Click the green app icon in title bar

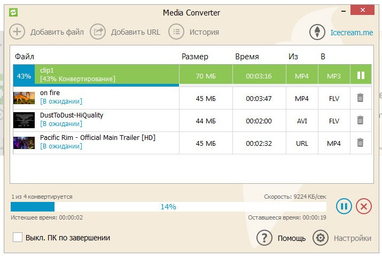click(13, 12)
